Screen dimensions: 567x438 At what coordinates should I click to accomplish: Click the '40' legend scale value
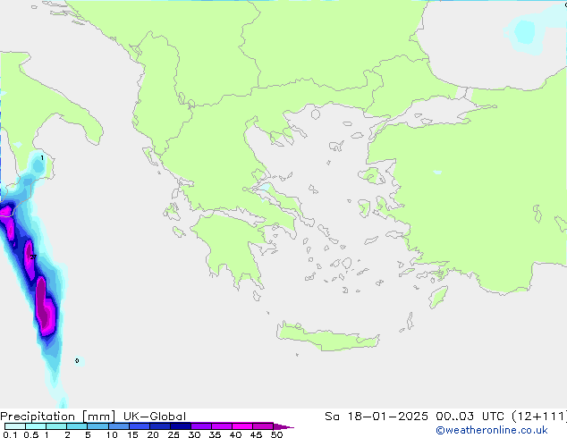click(235, 434)
